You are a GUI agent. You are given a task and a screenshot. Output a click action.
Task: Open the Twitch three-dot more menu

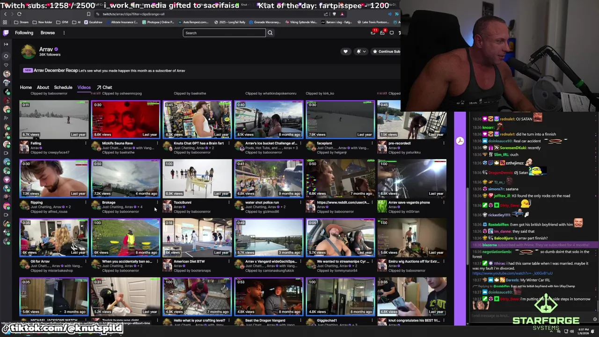pos(64,33)
